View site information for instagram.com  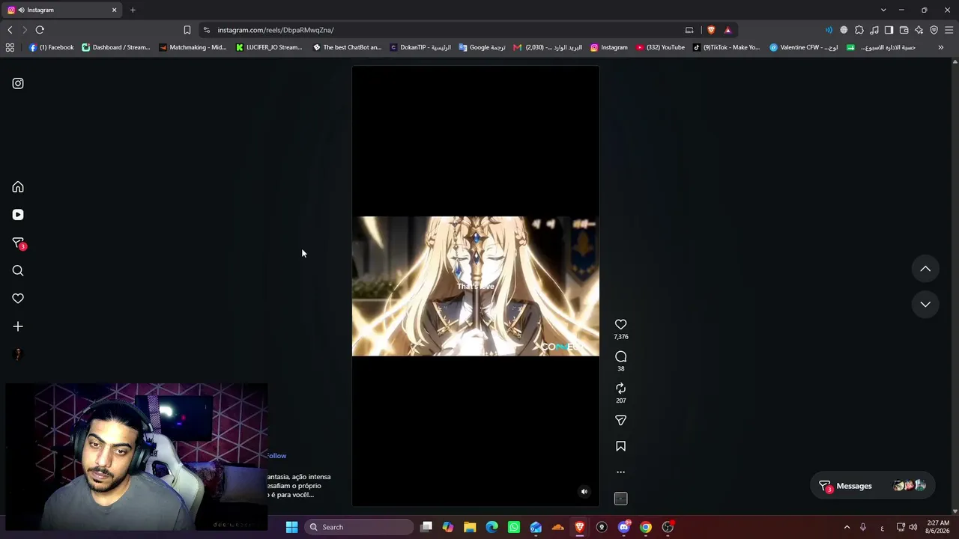207,30
